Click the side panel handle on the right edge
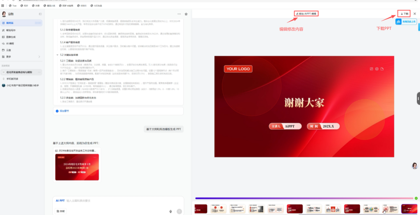 click(418, 98)
